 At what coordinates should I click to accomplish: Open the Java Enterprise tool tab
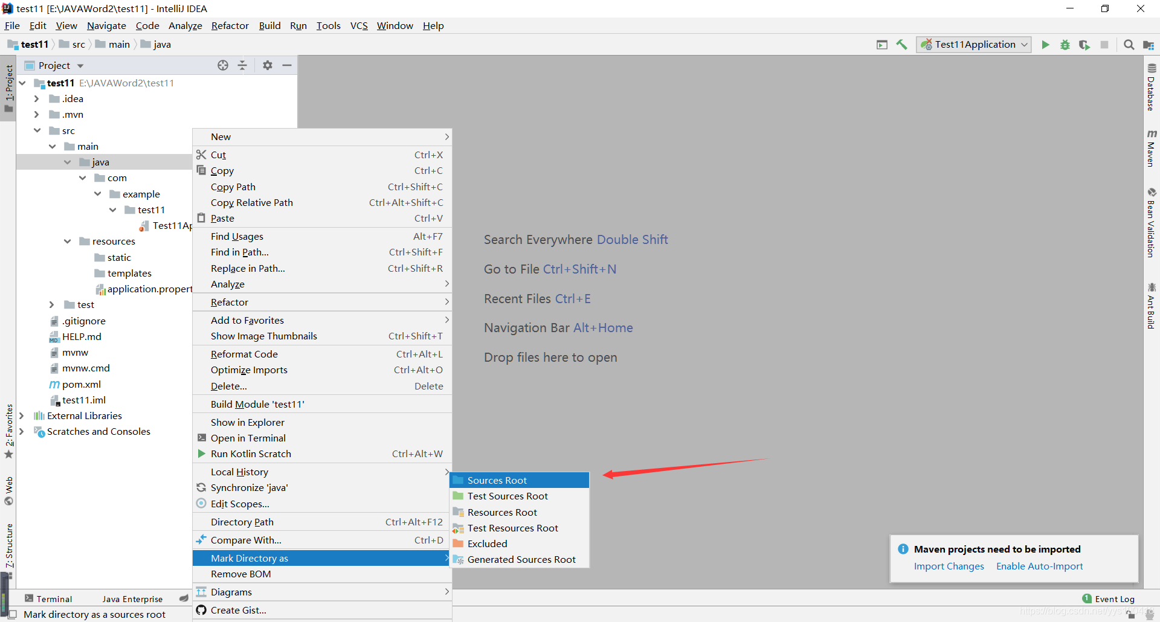132,598
